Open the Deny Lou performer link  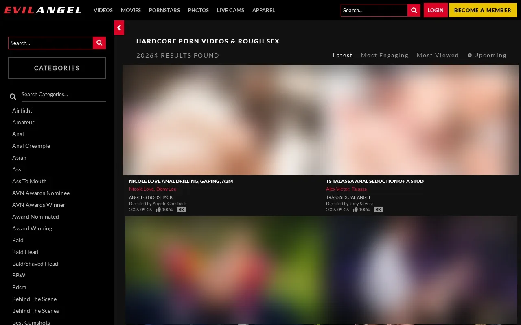pos(166,189)
